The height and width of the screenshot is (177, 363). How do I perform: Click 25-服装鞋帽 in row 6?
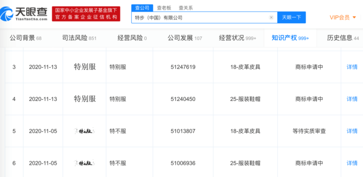(x=245, y=163)
